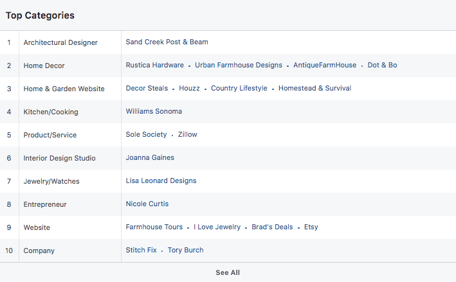Open the Joanna Gaines page
The height and width of the screenshot is (282, 456).
150,158
